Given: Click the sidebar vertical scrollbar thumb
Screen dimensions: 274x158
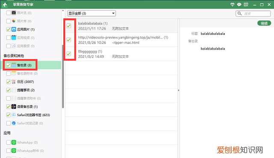Looking at the screenshot, I should 63,77.
